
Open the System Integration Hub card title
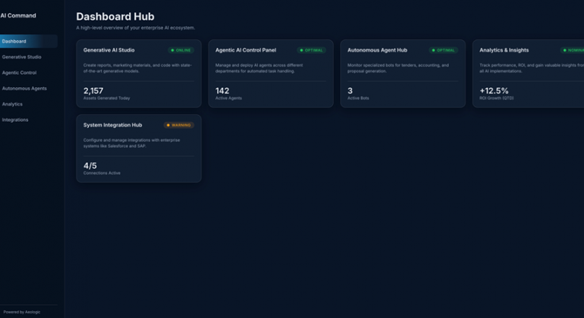(112, 126)
